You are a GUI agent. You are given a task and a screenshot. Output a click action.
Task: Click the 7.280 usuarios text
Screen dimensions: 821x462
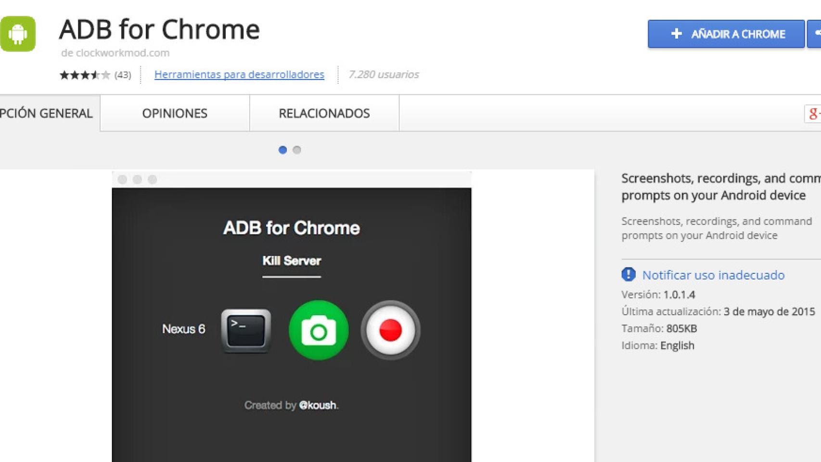coord(384,75)
